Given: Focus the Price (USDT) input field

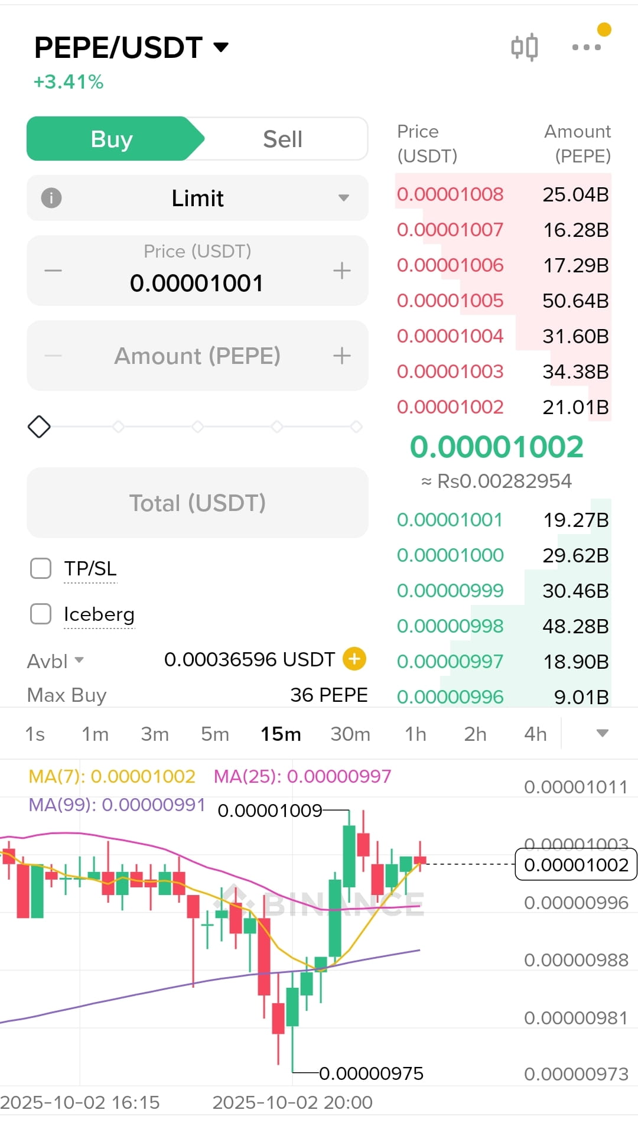Looking at the screenshot, I should coord(197,271).
